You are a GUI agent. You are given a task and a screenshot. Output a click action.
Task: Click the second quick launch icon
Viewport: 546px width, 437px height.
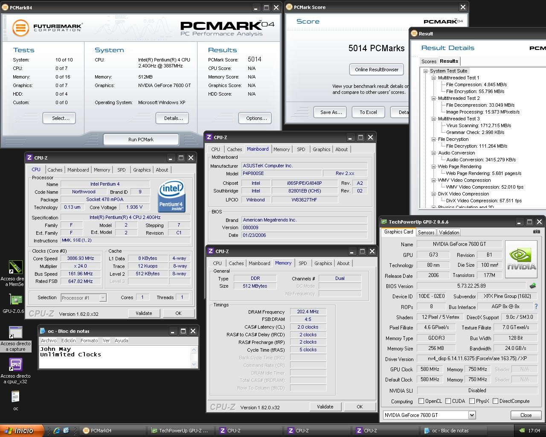point(66,431)
